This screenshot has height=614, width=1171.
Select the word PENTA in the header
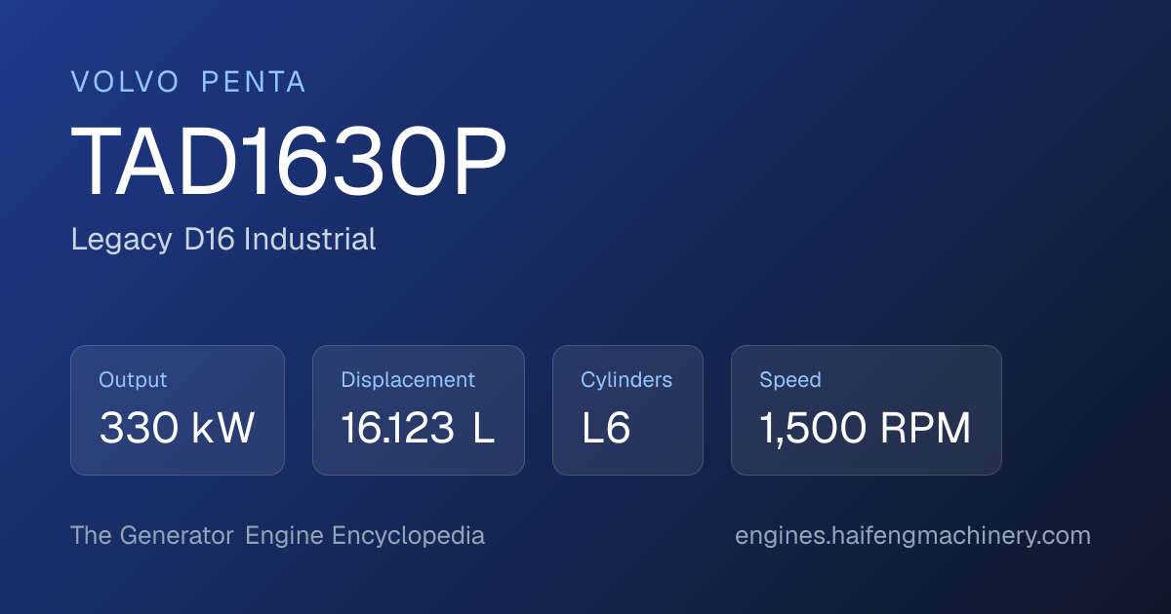coord(254,83)
